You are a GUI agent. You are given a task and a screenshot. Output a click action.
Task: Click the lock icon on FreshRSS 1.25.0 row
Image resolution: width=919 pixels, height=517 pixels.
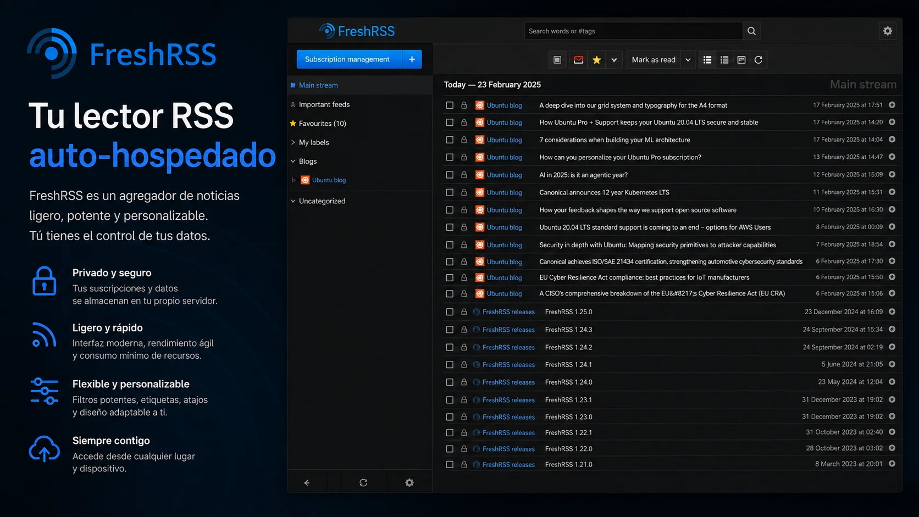coord(464,312)
